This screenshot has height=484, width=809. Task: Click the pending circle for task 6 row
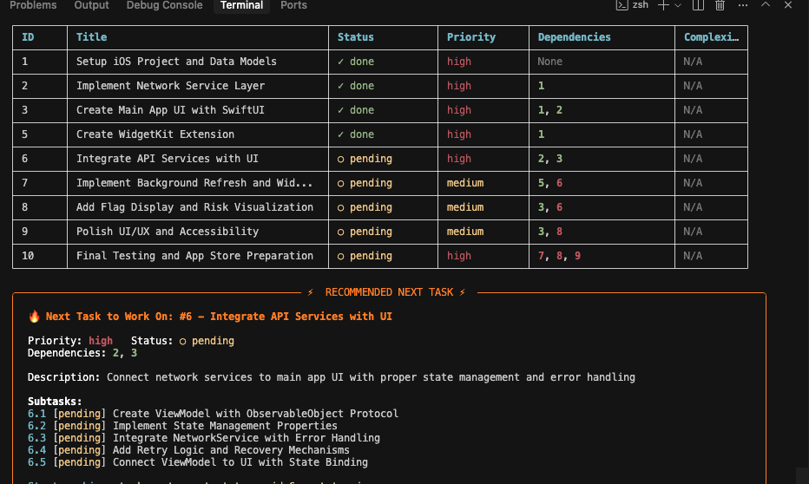tap(341, 159)
